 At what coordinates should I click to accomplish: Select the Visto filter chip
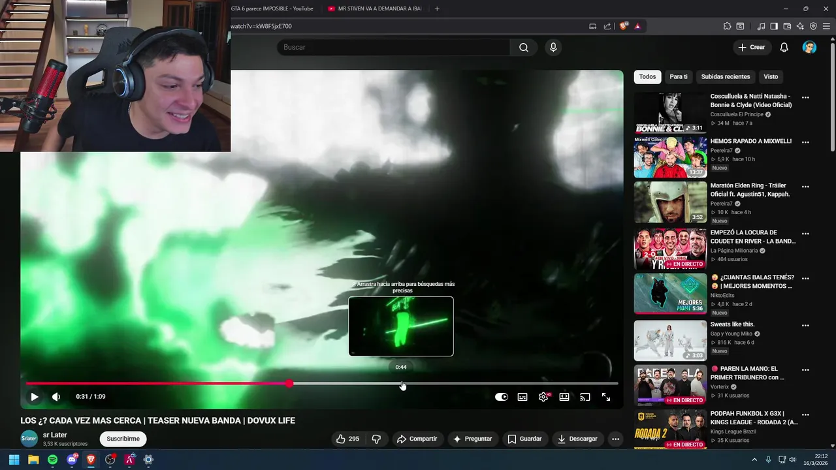coord(771,77)
